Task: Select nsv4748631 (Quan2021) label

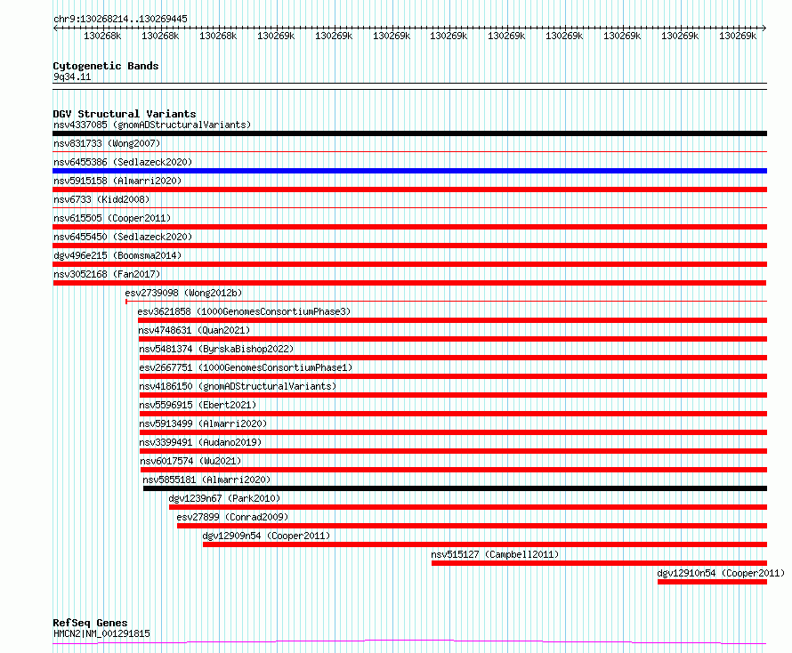Action: point(195,330)
